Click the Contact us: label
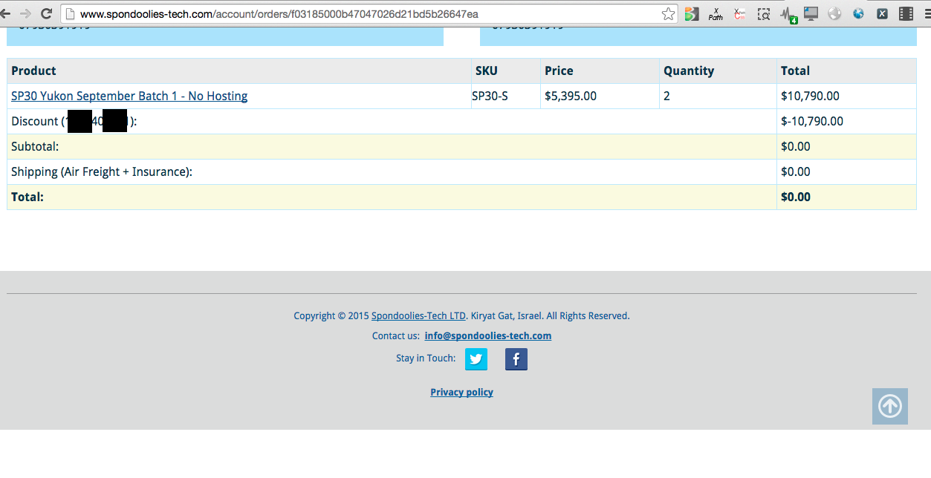The width and height of the screenshot is (931, 478). [396, 335]
